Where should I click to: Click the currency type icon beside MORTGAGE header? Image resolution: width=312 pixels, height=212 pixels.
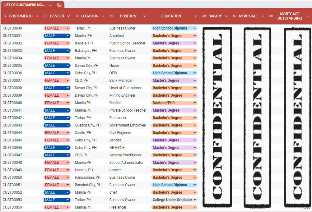(235, 16)
